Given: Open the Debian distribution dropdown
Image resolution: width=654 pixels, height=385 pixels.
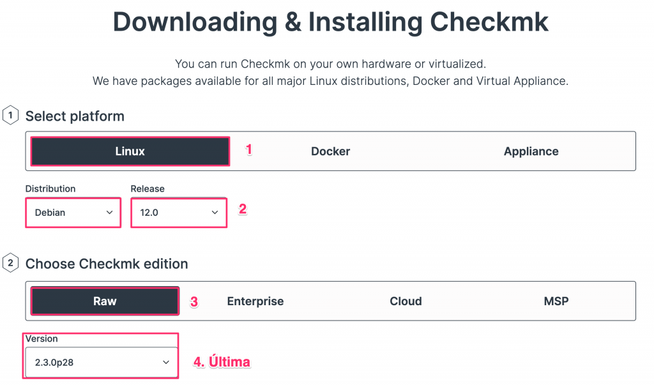Looking at the screenshot, I should [x=73, y=213].
